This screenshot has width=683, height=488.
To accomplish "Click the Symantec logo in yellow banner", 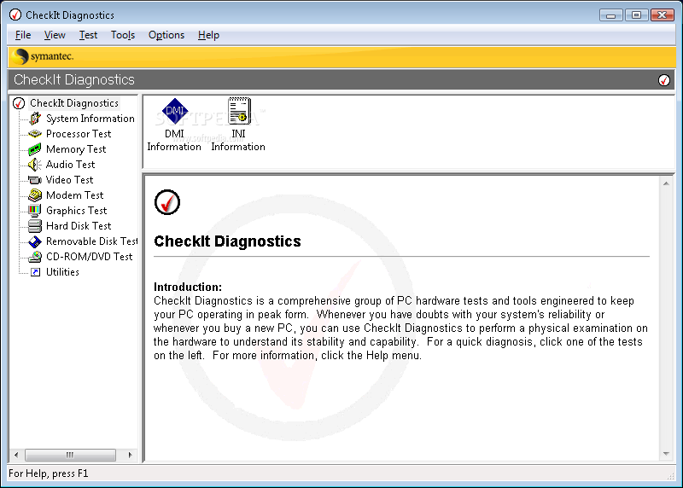I will click(43, 56).
